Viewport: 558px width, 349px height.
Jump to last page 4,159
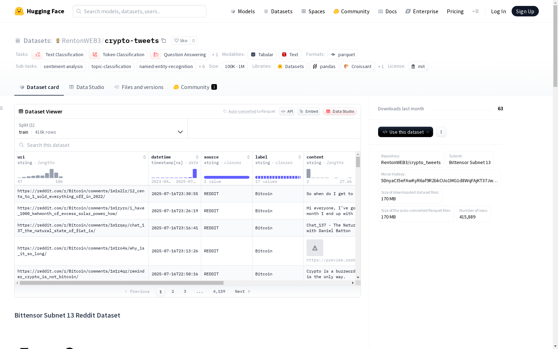[219, 291]
